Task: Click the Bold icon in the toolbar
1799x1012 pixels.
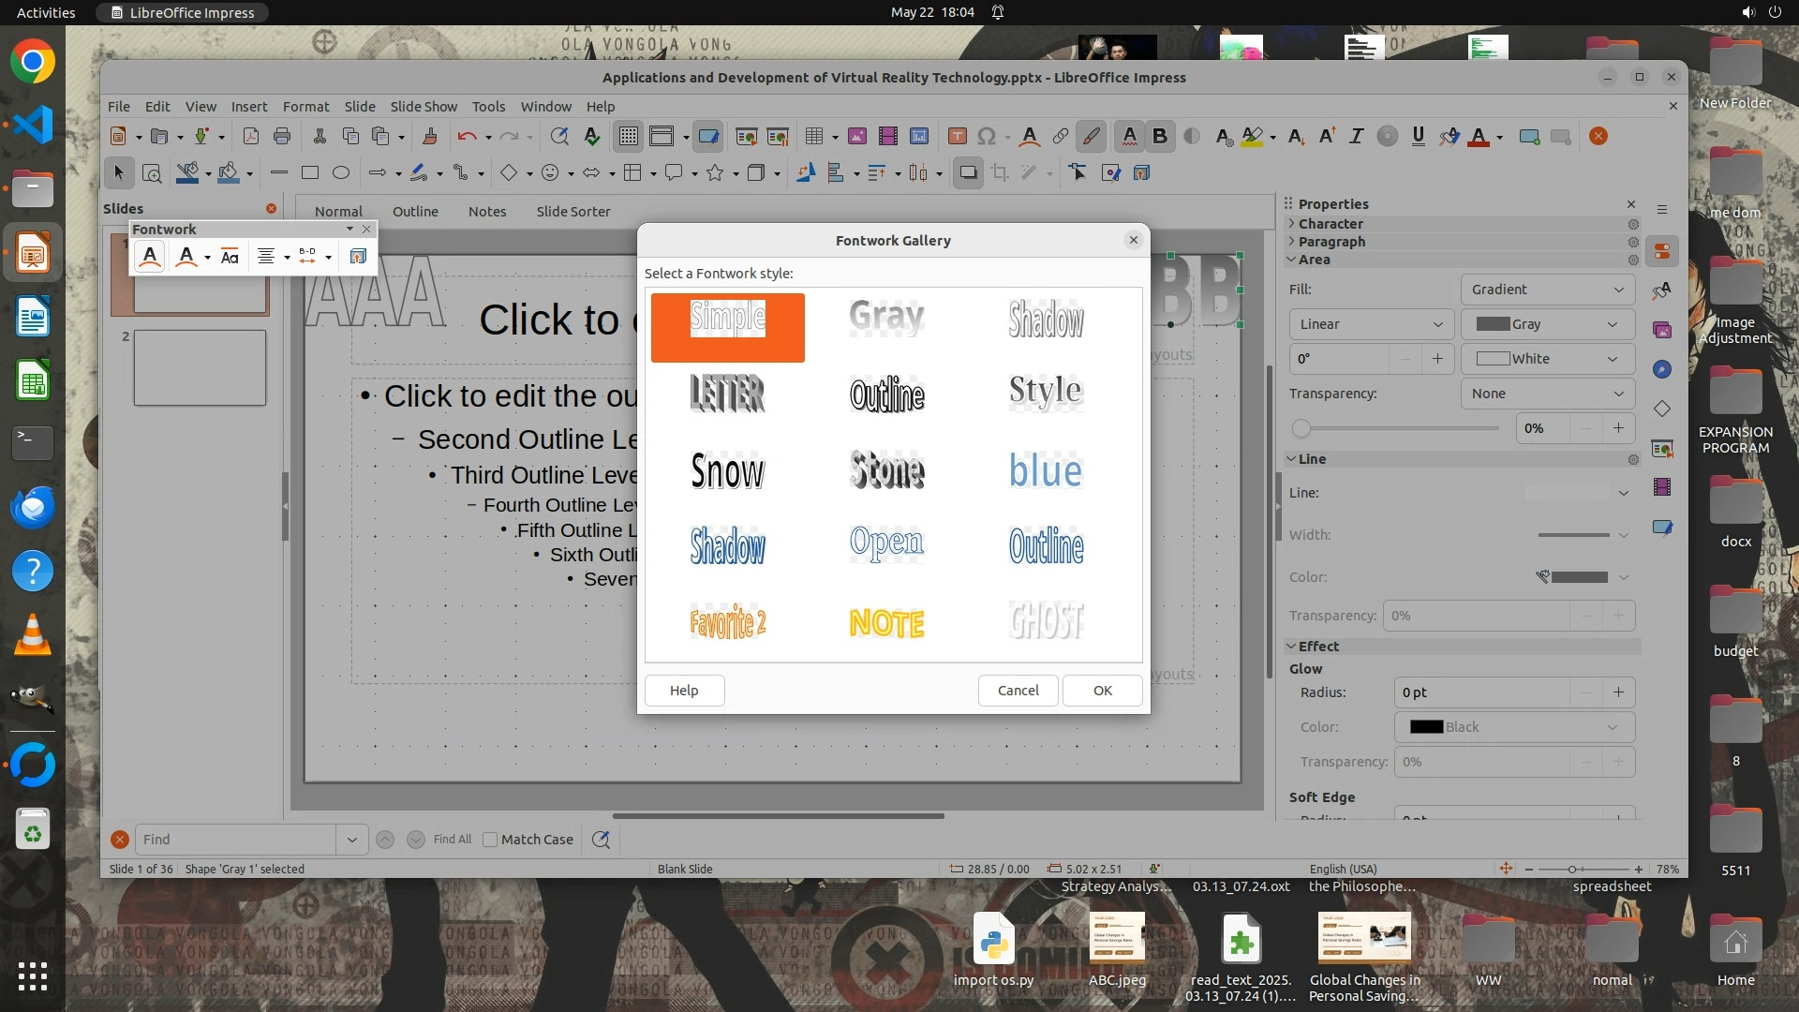Action: [x=1160, y=137]
